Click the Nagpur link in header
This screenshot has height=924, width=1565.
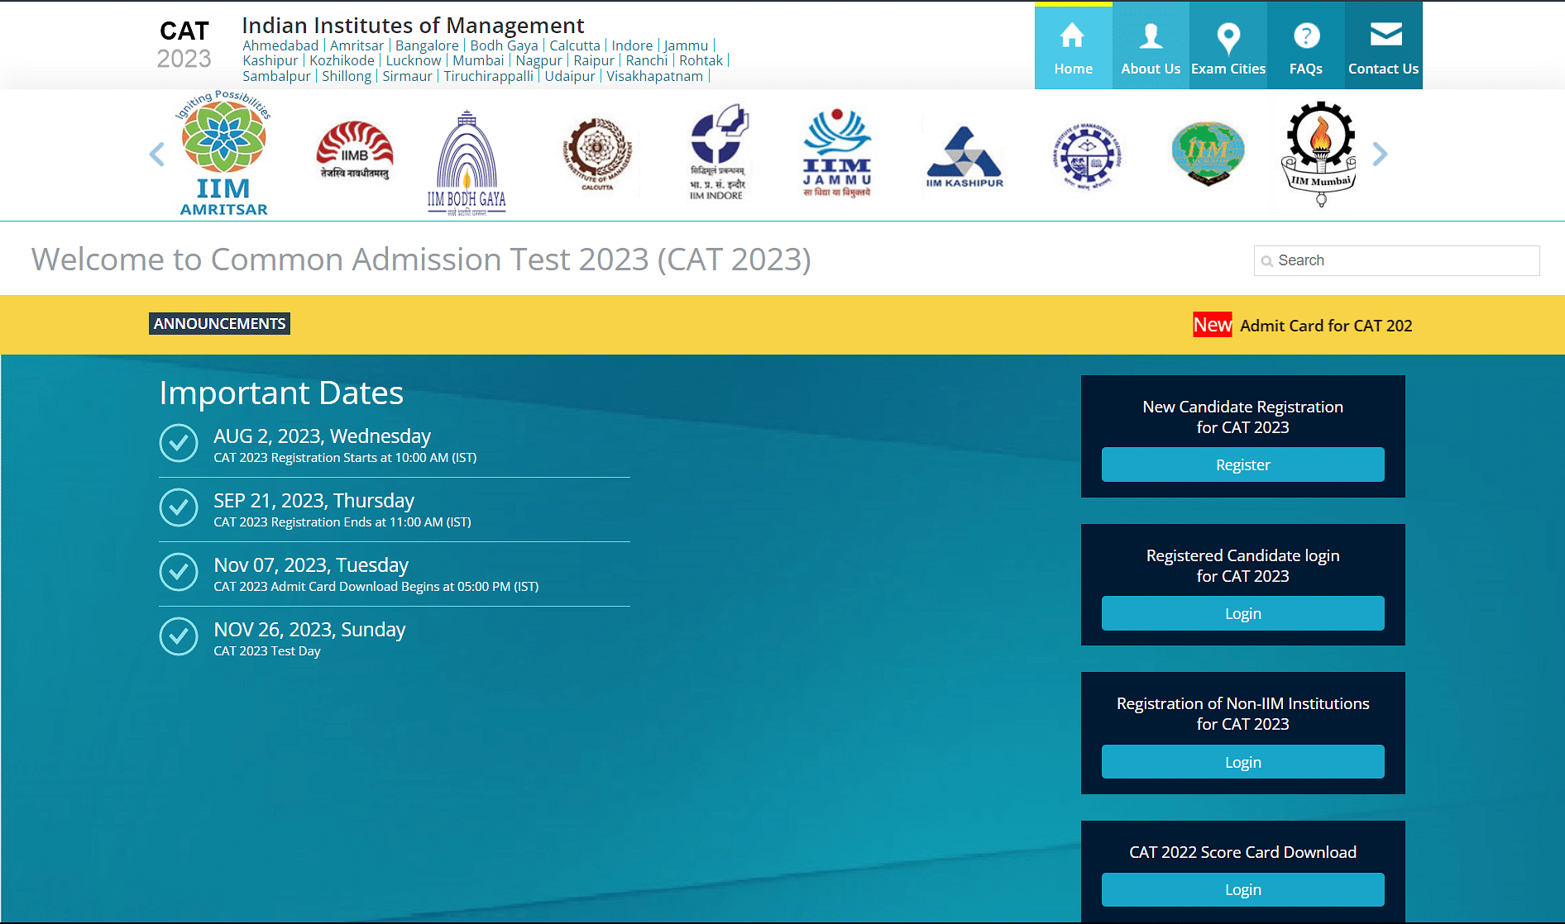pos(538,60)
